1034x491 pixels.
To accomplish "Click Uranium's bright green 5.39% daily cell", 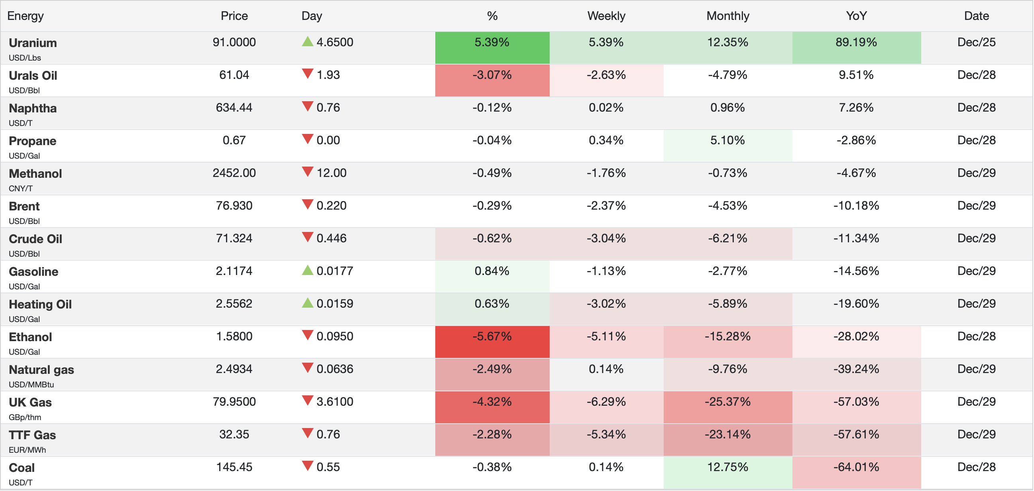I will (492, 47).
